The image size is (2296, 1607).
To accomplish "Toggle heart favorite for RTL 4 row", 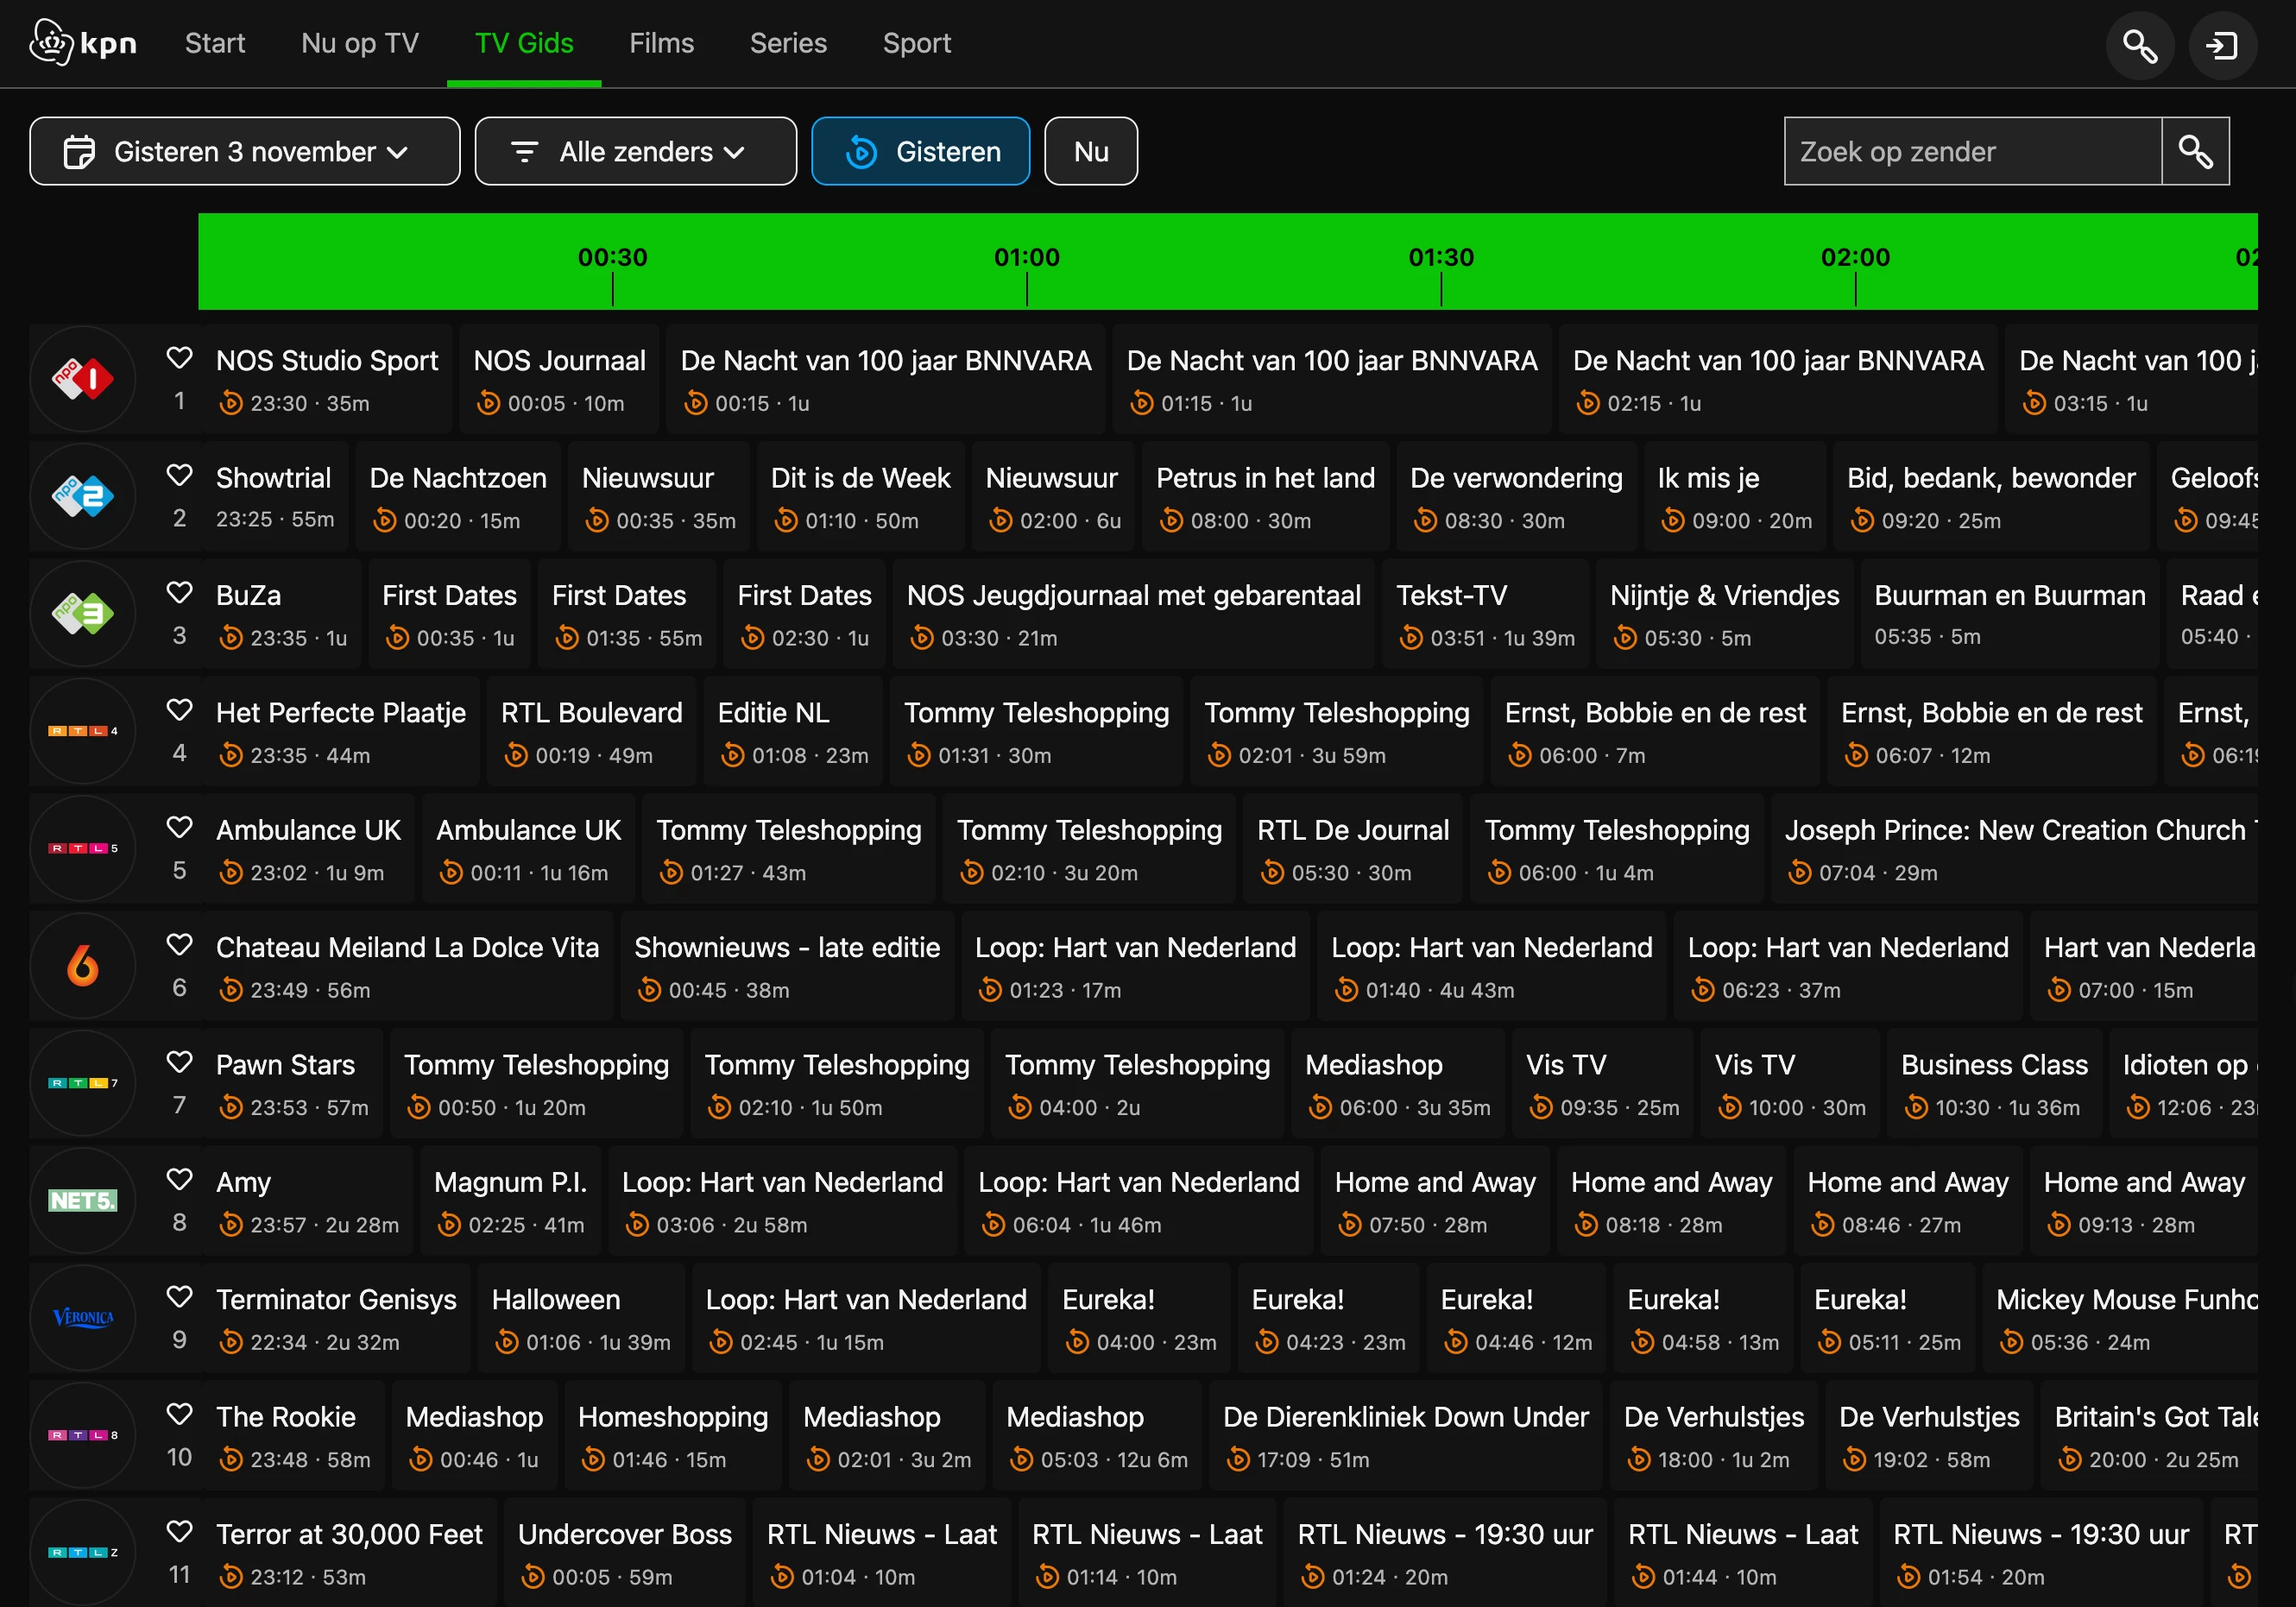I will point(179,710).
